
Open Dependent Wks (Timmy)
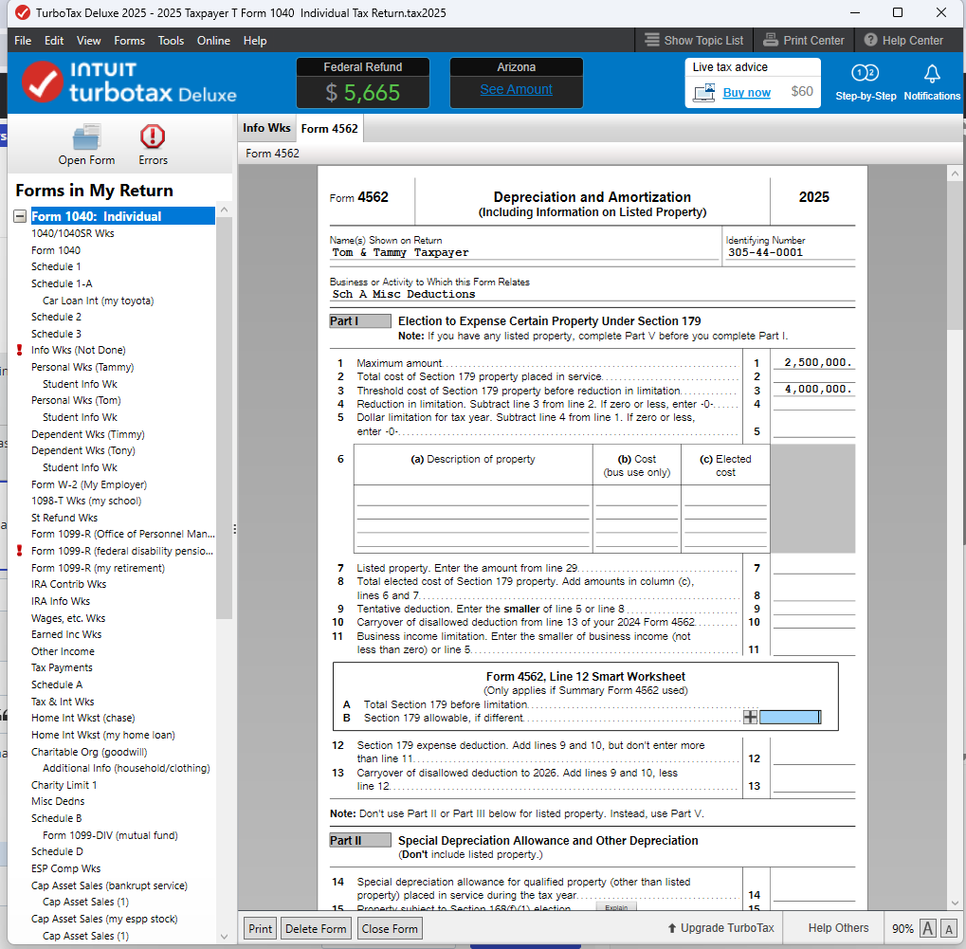88,434
